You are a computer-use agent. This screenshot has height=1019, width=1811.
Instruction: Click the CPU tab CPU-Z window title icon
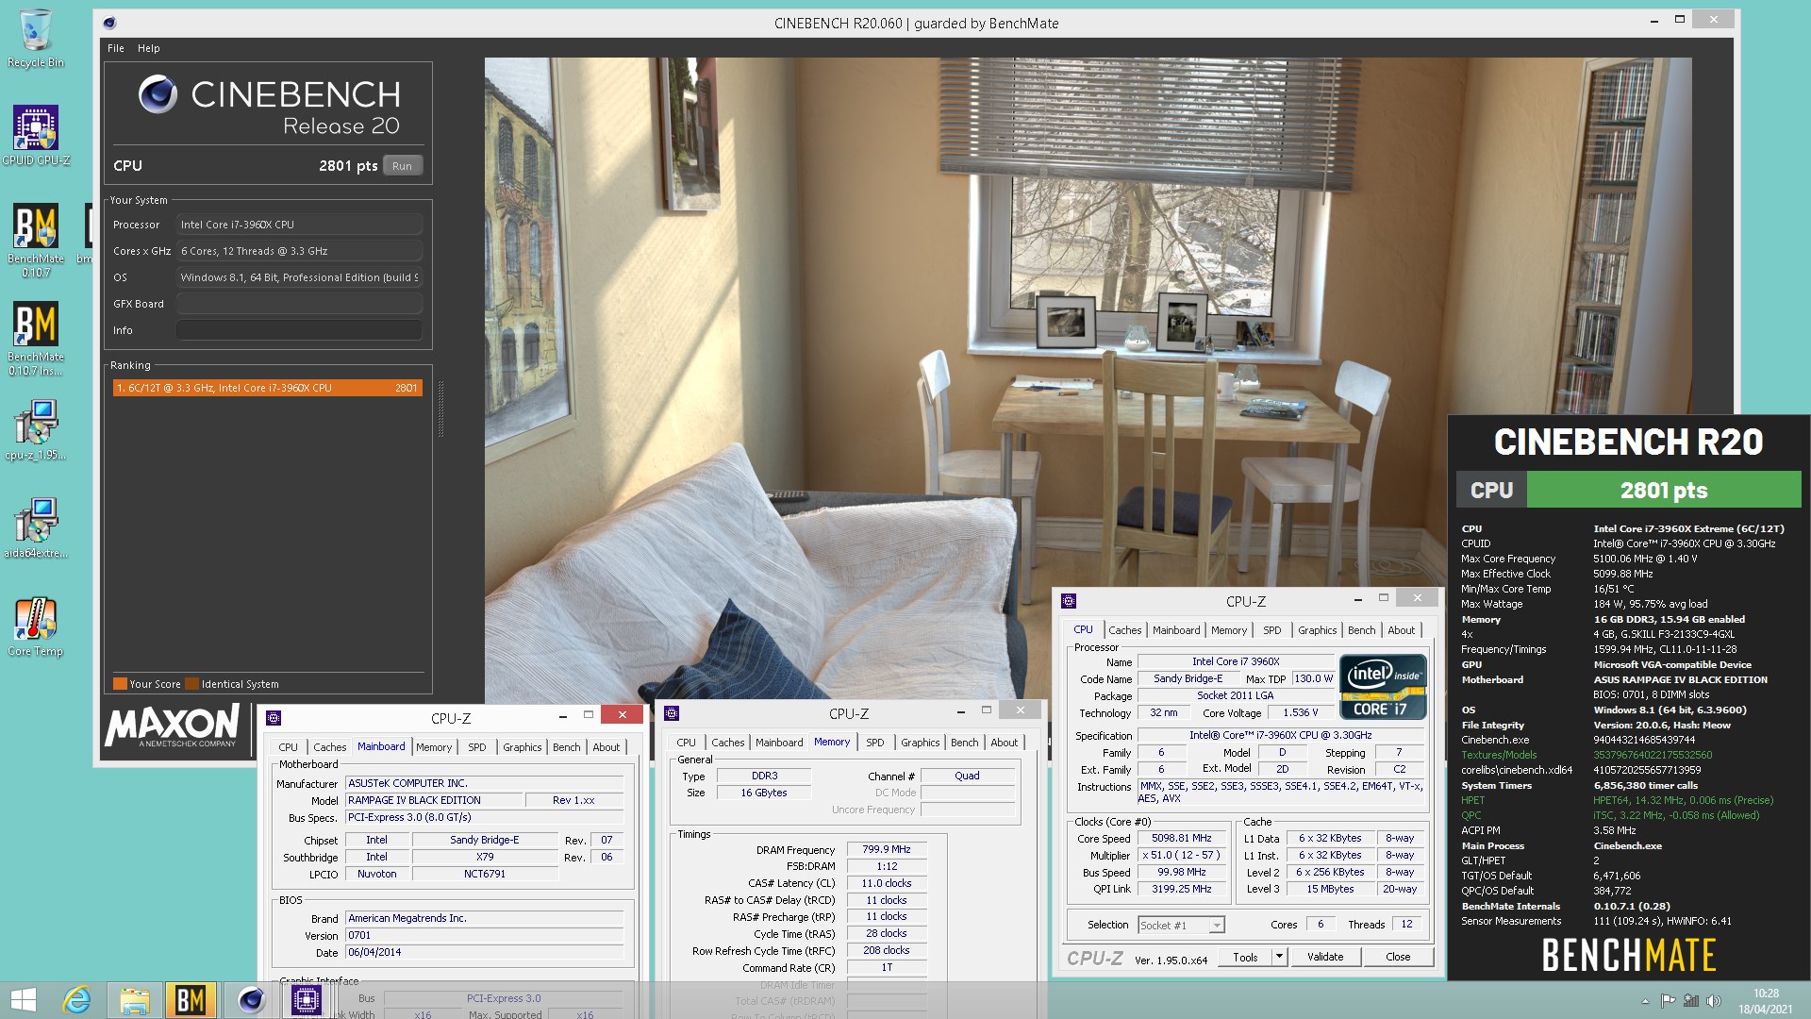[x=1069, y=601]
